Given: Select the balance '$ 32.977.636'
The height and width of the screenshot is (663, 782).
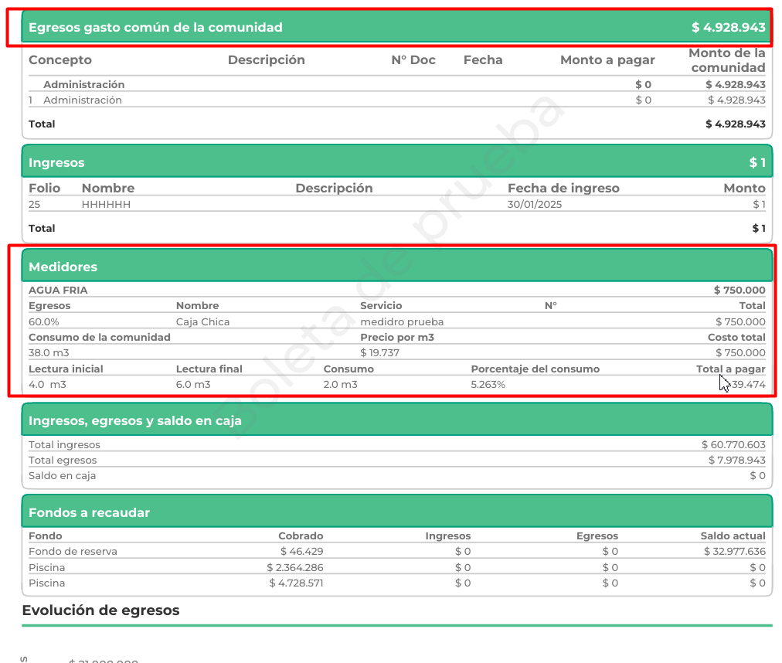Looking at the screenshot, I should coord(735,552).
